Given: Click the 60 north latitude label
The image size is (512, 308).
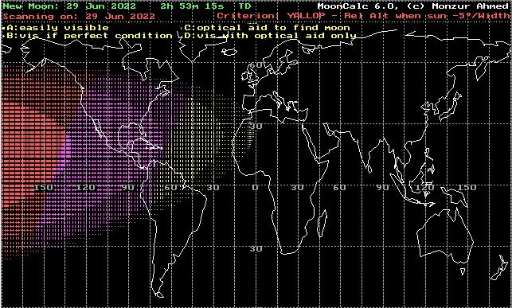Looking at the screenshot, I should 256,64.
